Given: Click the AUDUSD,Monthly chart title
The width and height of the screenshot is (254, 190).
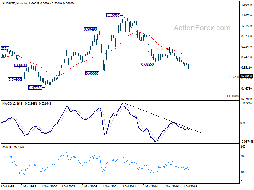Looking at the screenshot, I should [15, 3].
